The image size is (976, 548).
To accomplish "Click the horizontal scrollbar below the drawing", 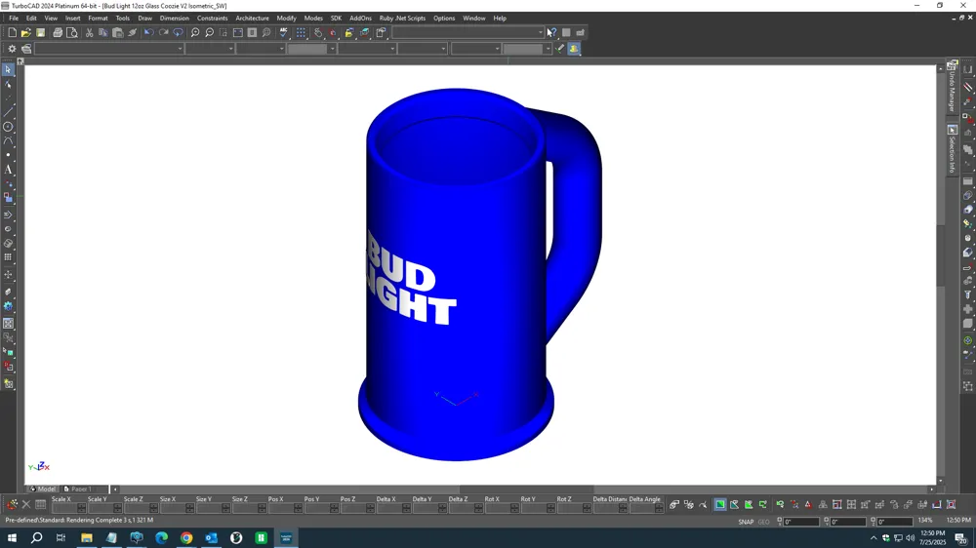I will tap(523, 489).
